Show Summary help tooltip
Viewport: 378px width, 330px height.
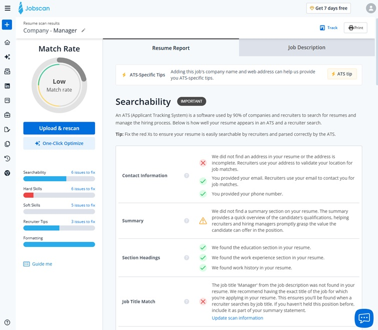pyautogui.click(x=187, y=221)
